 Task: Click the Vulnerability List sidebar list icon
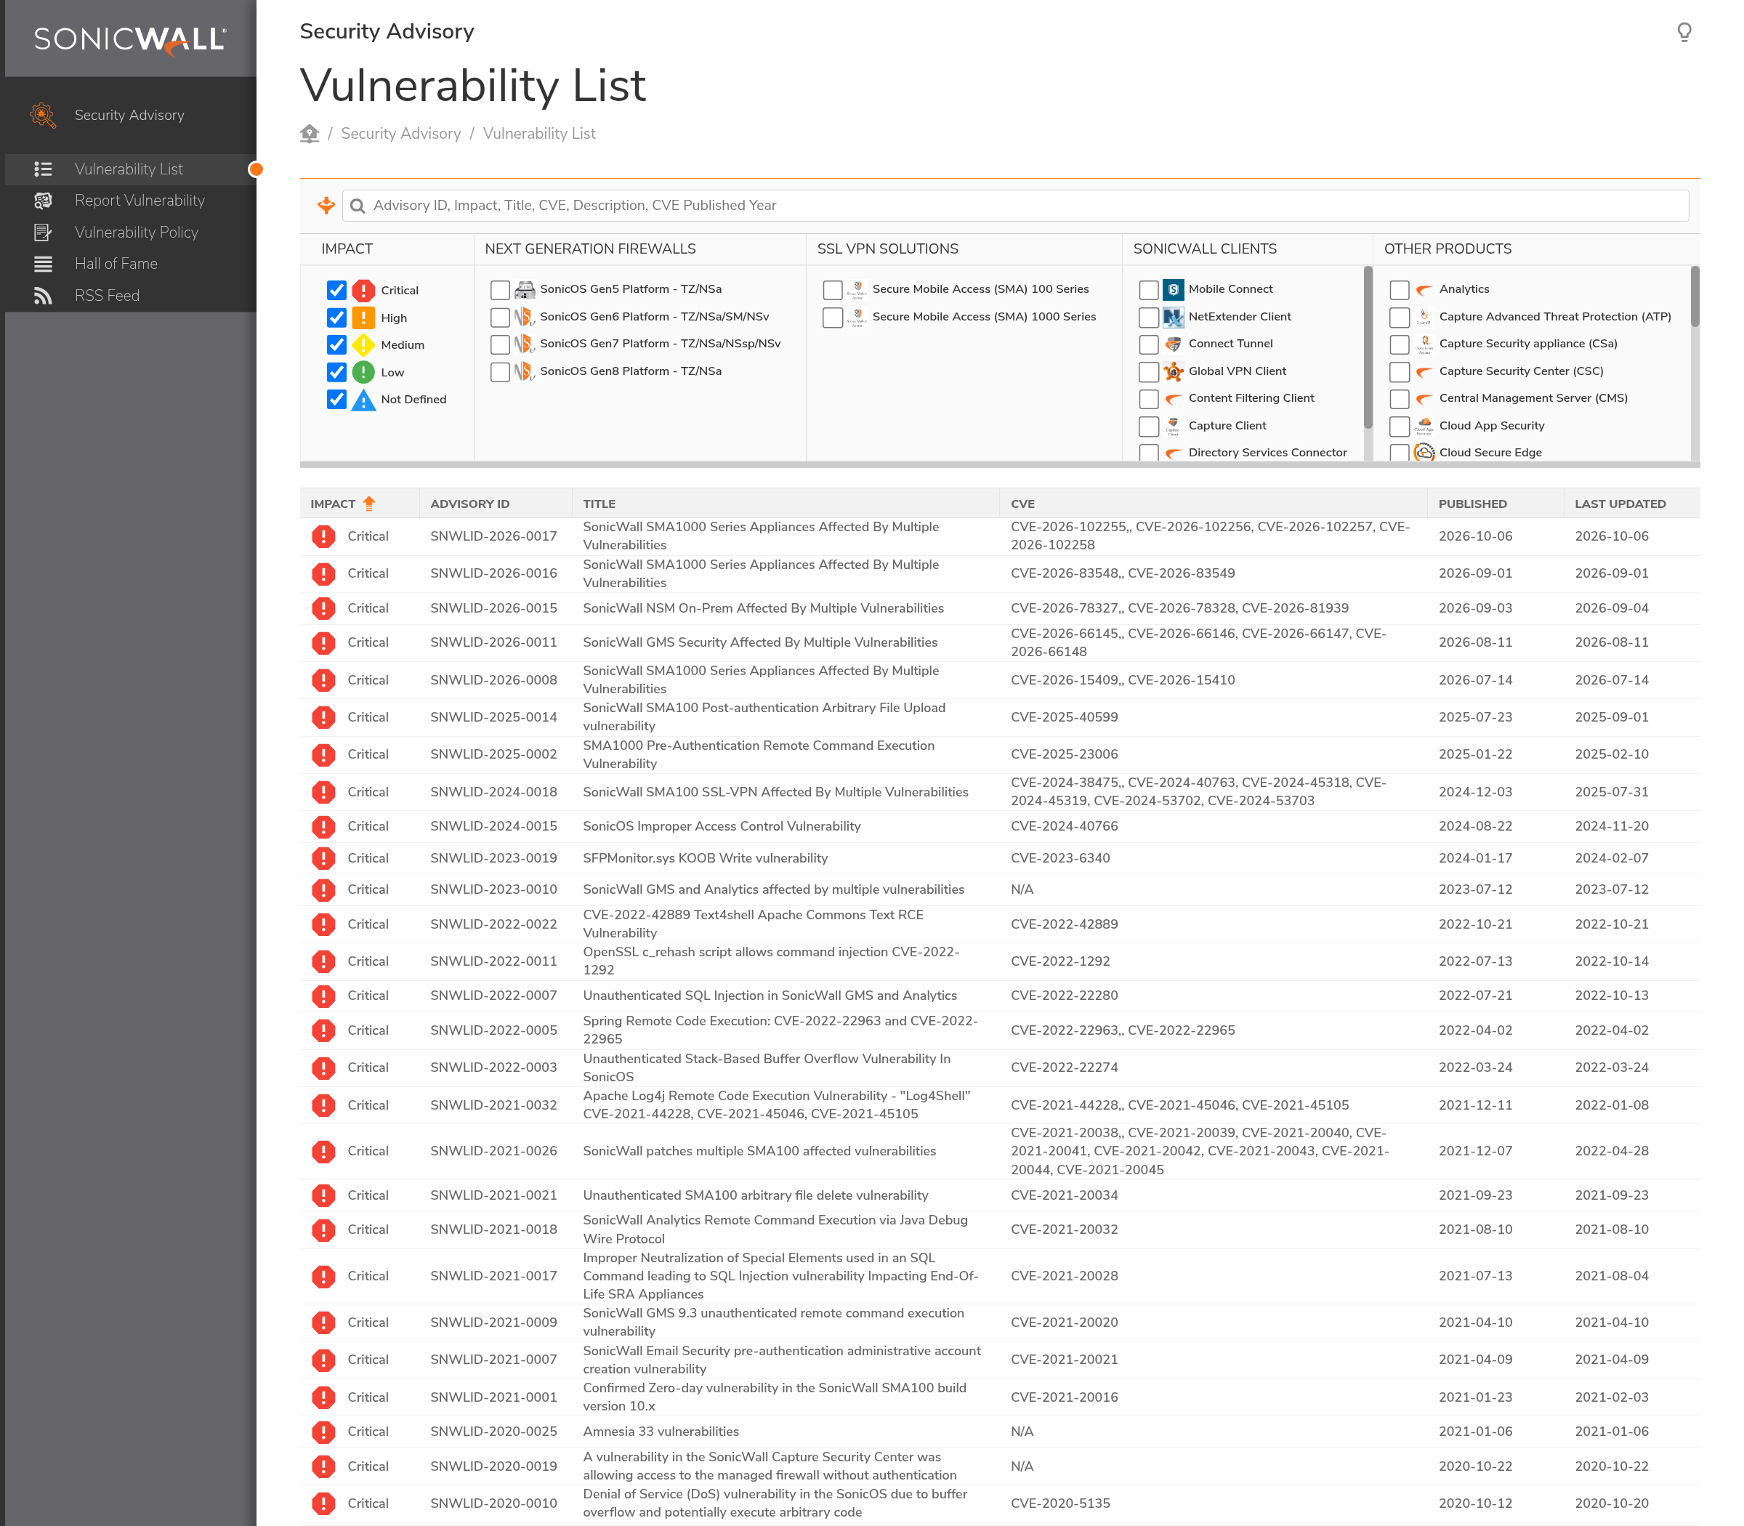coord(43,169)
